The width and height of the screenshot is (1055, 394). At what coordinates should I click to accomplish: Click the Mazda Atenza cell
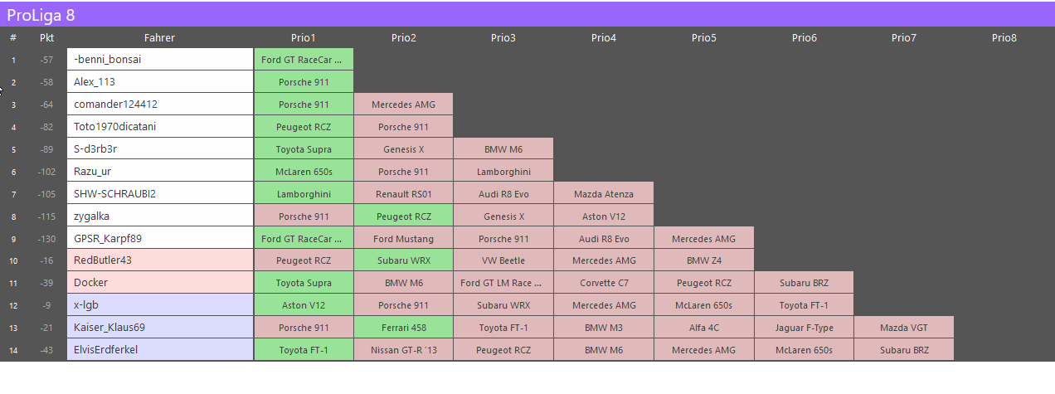[603, 194]
